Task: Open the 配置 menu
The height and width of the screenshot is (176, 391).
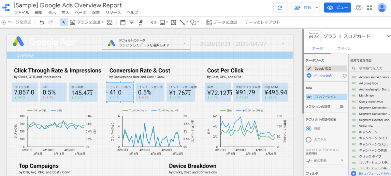Action: pyautogui.click(x=96, y=13)
